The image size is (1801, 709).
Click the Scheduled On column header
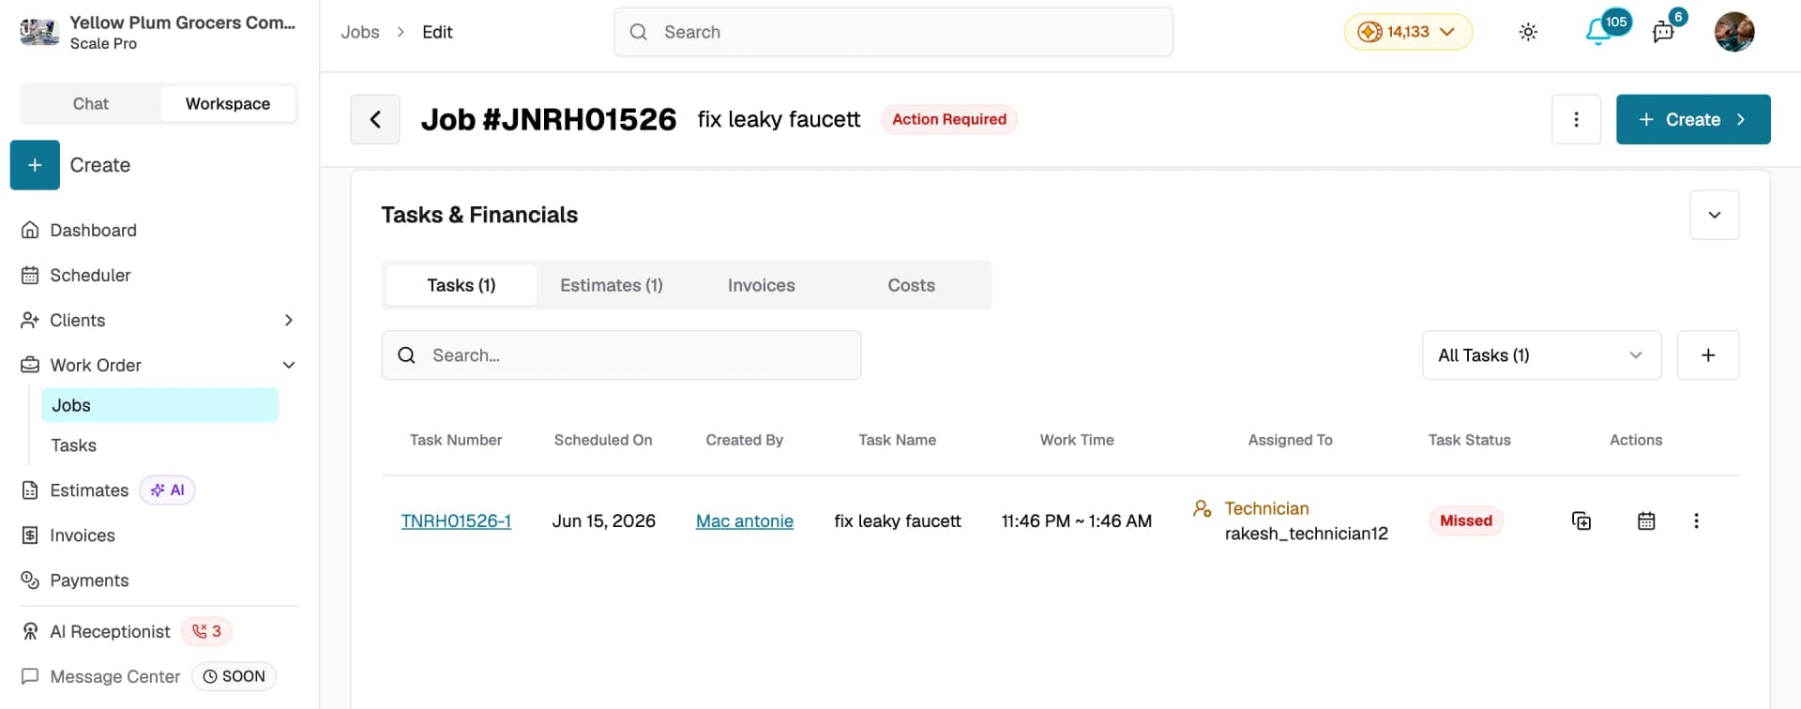[603, 440]
